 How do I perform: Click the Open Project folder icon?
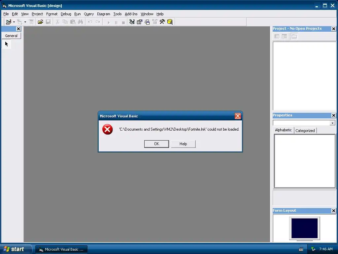point(40,22)
